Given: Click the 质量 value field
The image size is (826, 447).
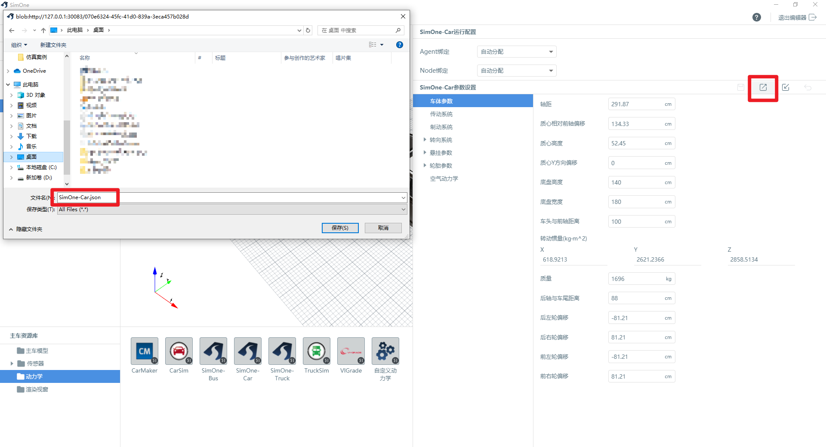Looking at the screenshot, I should [x=641, y=279].
